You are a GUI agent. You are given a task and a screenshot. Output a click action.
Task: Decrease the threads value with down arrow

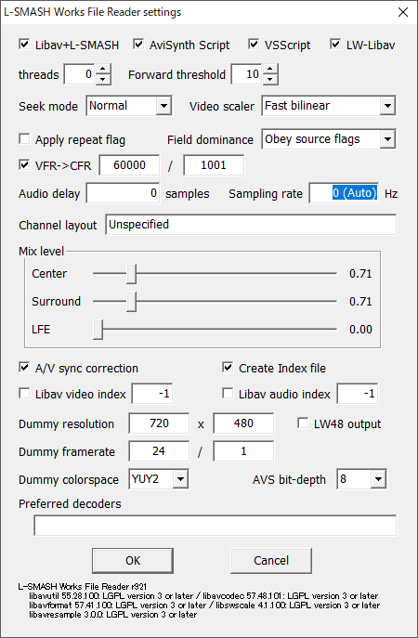coord(103,79)
